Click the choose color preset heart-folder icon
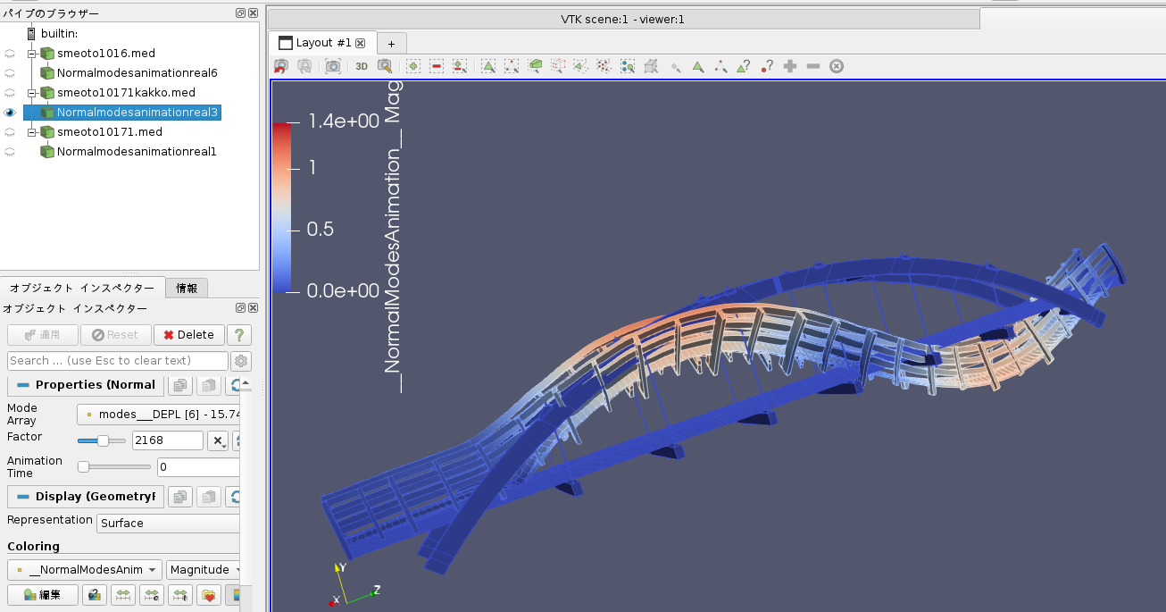 click(209, 595)
